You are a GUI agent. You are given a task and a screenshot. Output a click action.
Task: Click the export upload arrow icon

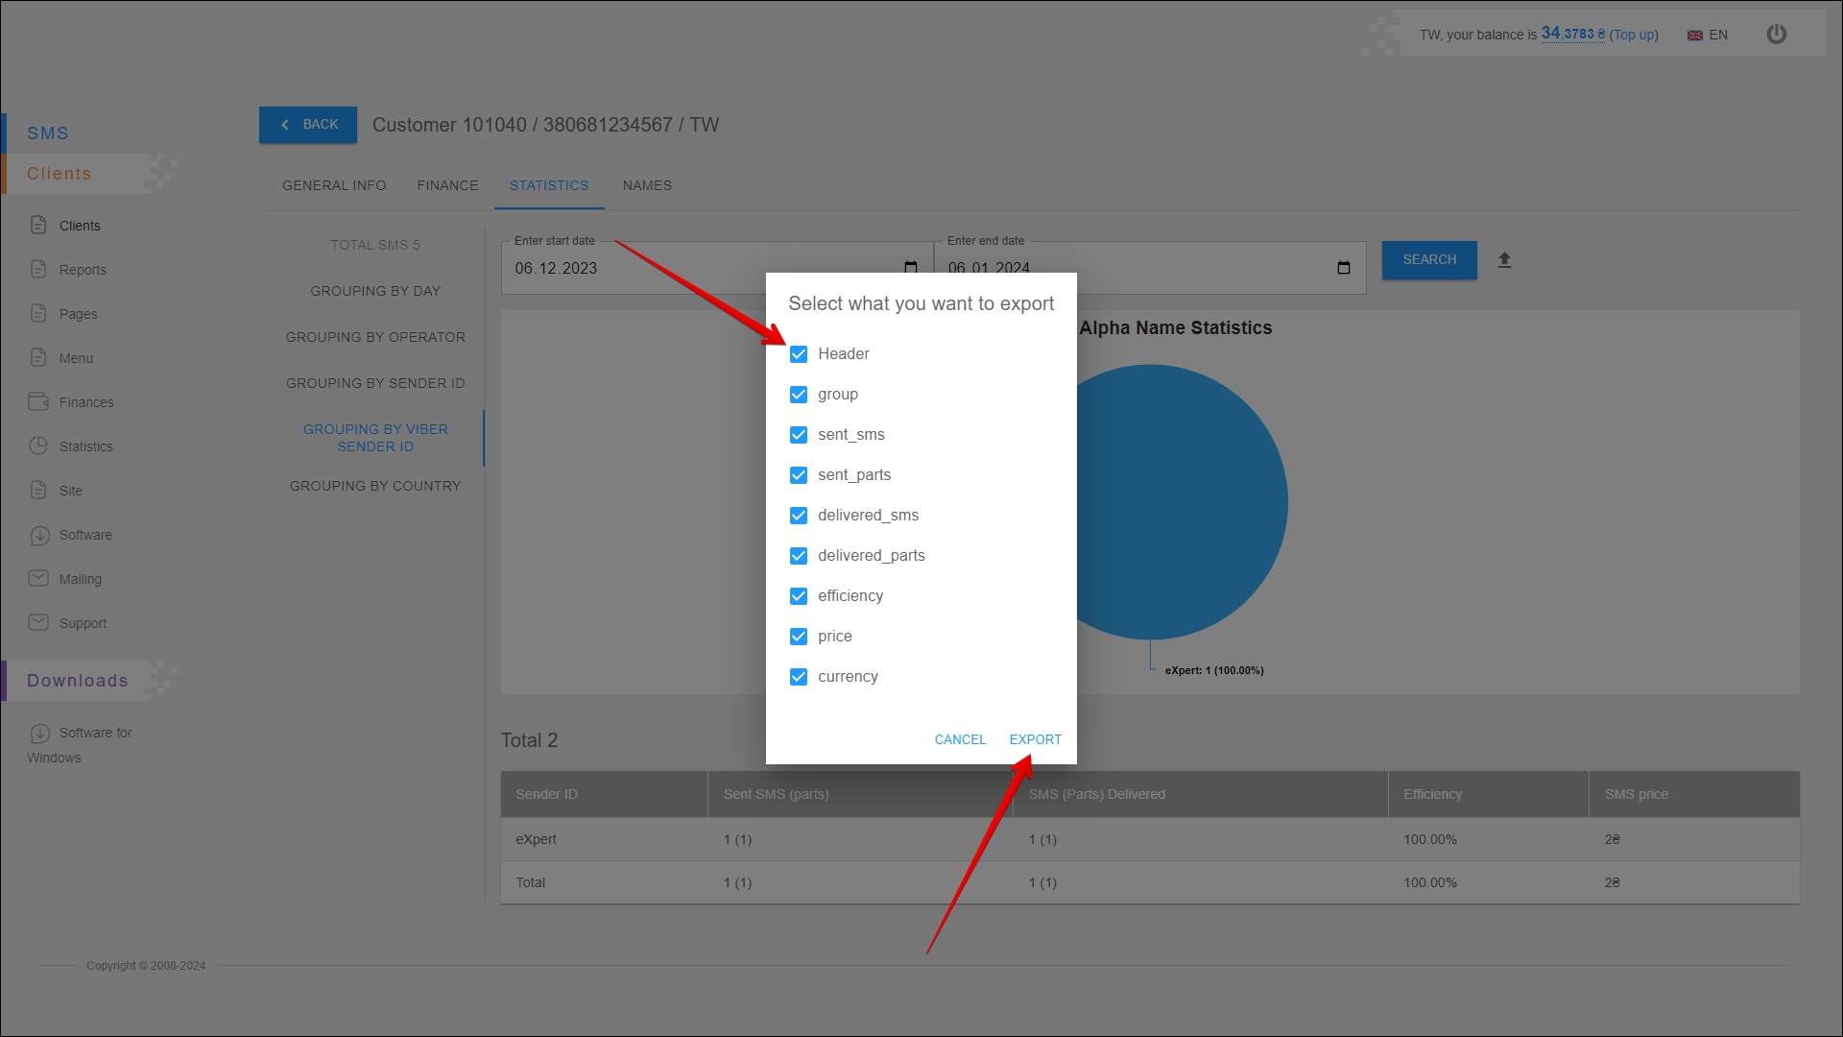1504,260
